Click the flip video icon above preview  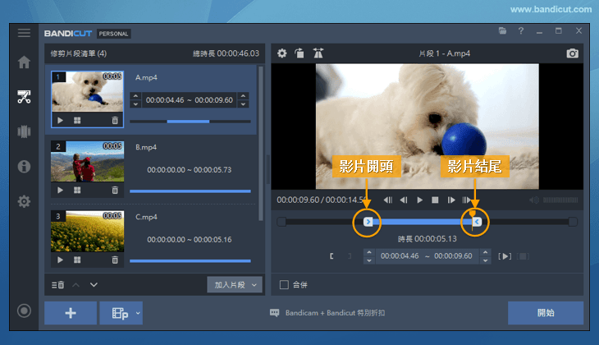318,53
